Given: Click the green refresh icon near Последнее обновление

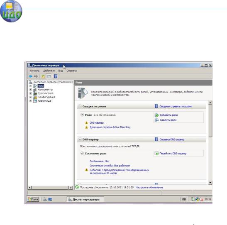Looking at the screenshot, I should [x=77, y=187].
